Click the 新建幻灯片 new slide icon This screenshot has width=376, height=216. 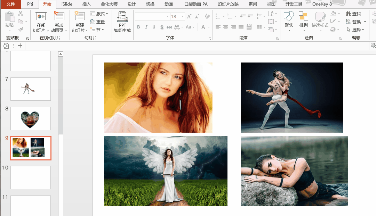(80, 16)
